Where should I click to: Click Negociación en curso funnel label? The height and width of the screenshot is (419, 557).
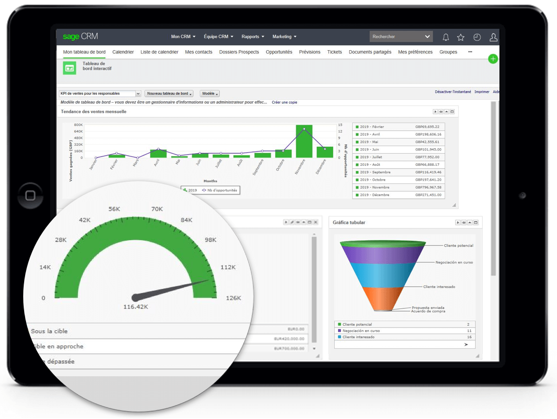pos(454,262)
